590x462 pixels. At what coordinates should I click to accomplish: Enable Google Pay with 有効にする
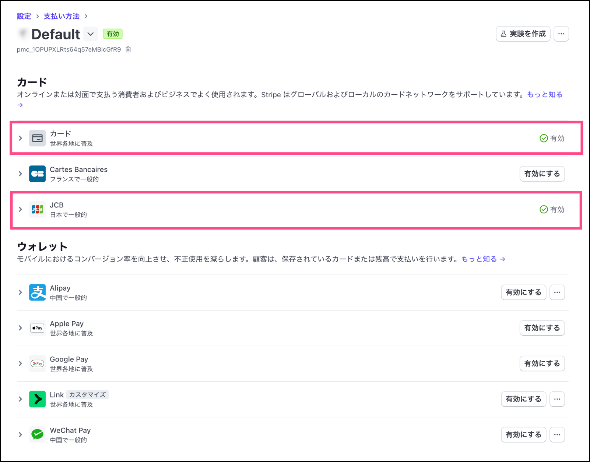[x=542, y=364]
